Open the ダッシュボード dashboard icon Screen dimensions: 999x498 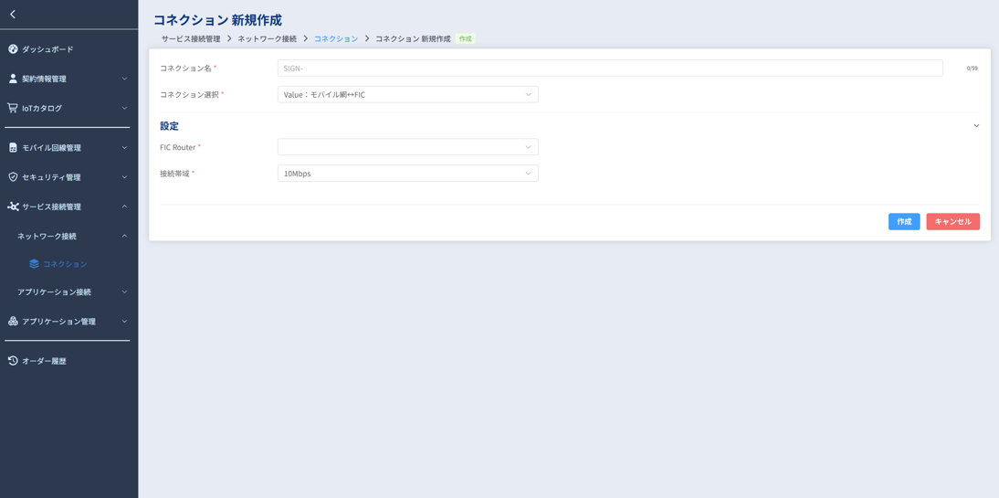[x=13, y=49]
